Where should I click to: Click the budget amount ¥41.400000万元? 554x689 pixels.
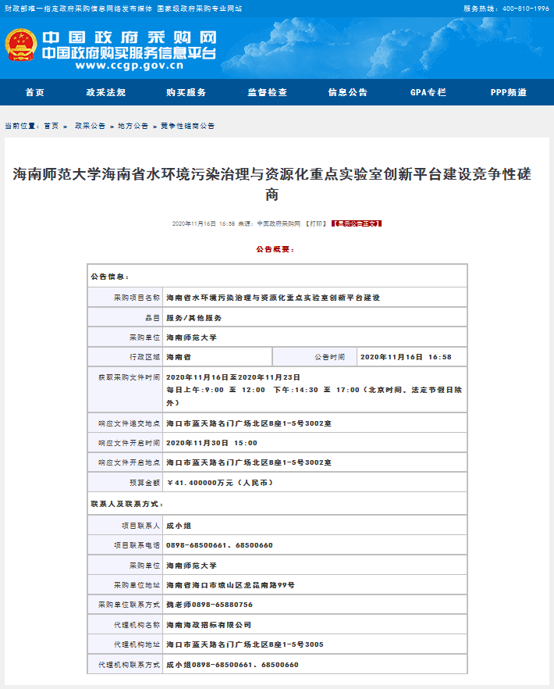(x=220, y=483)
